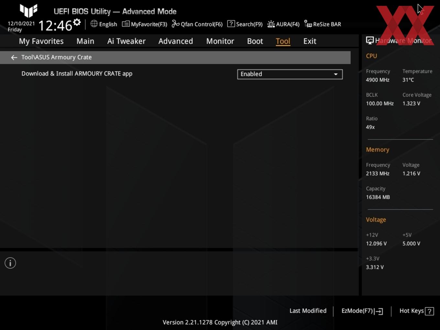Click the 12/10/2021 date
The image size is (440, 330).
click(21, 24)
